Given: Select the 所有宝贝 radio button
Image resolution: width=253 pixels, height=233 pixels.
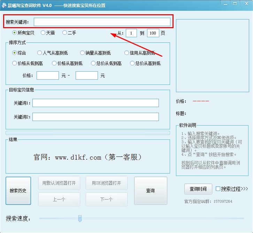Looking at the screenshot, I should point(14,33).
